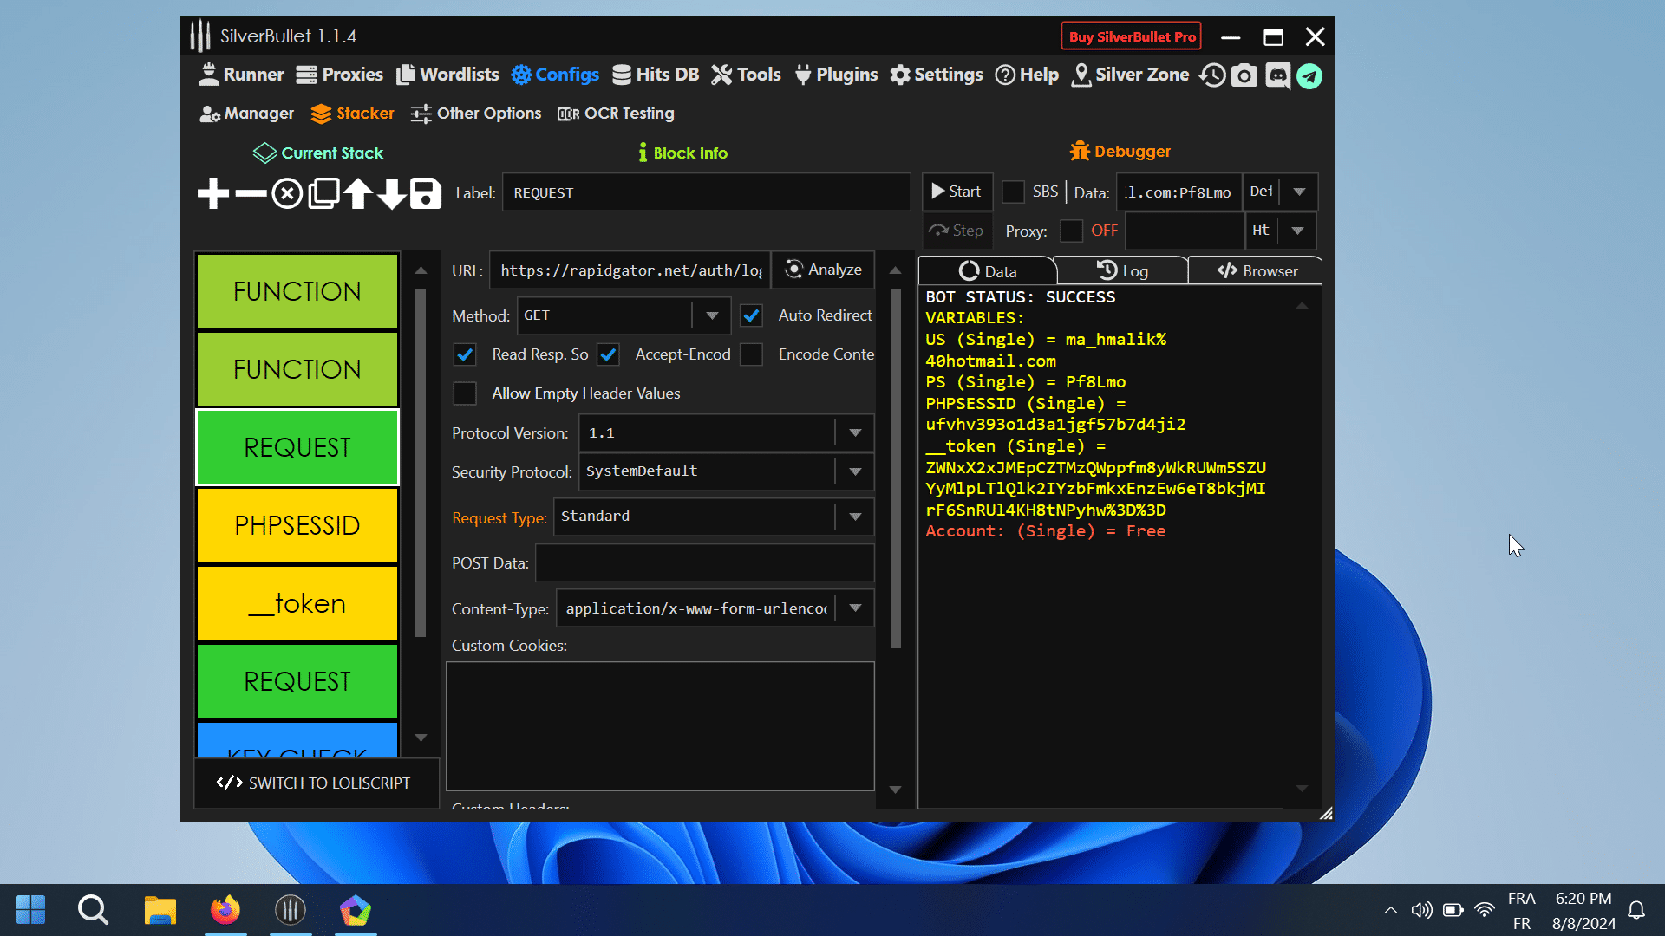
Task: Switch to the Log tab
Action: click(1122, 271)
